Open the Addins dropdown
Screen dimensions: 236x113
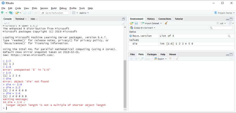[84, 13]
